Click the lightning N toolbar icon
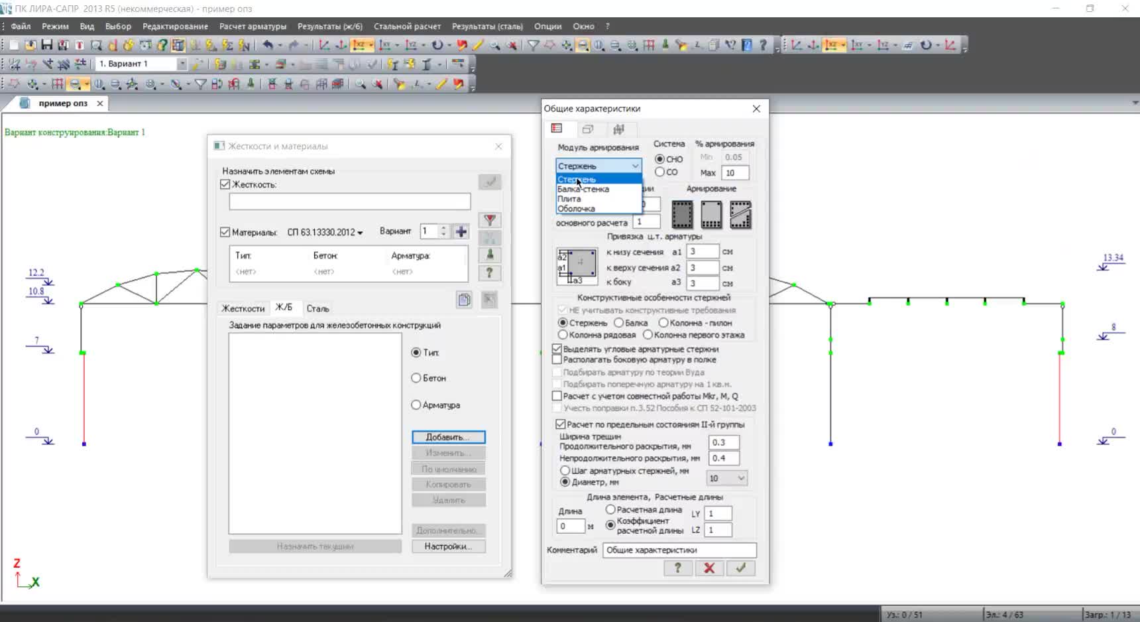This screenshot has height=622, width=1140. tap(244, 45)
